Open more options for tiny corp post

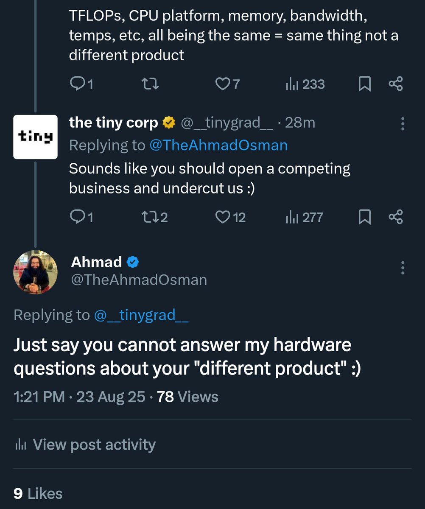[403, 123]
